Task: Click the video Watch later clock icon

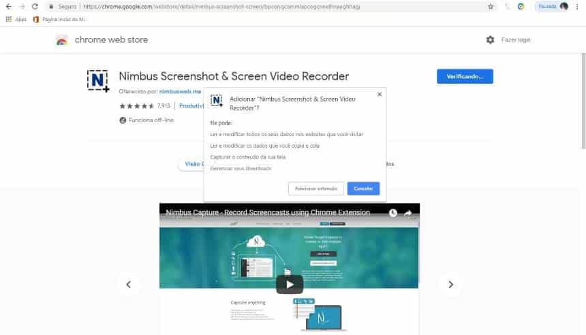Action: pos(392,213)
